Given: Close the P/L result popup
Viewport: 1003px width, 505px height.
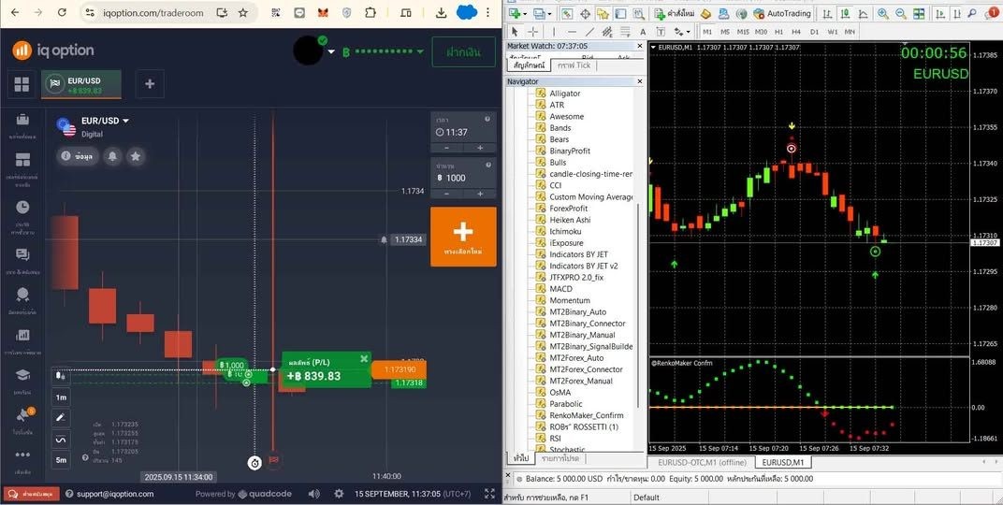Looking at the screenshot, I should click(364, 358).
